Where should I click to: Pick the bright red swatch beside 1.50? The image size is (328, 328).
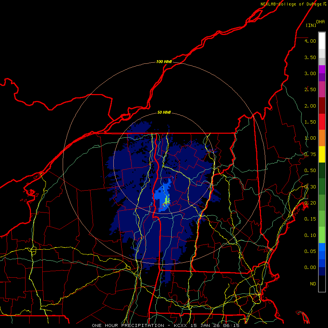(322, 122)
